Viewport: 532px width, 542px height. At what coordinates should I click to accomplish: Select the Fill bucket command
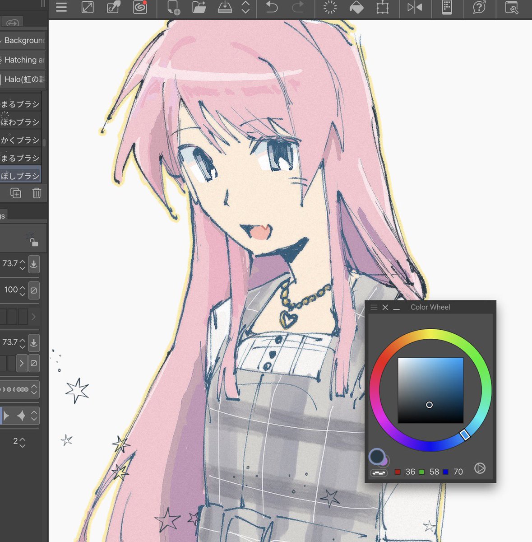(x=356, y=8)
